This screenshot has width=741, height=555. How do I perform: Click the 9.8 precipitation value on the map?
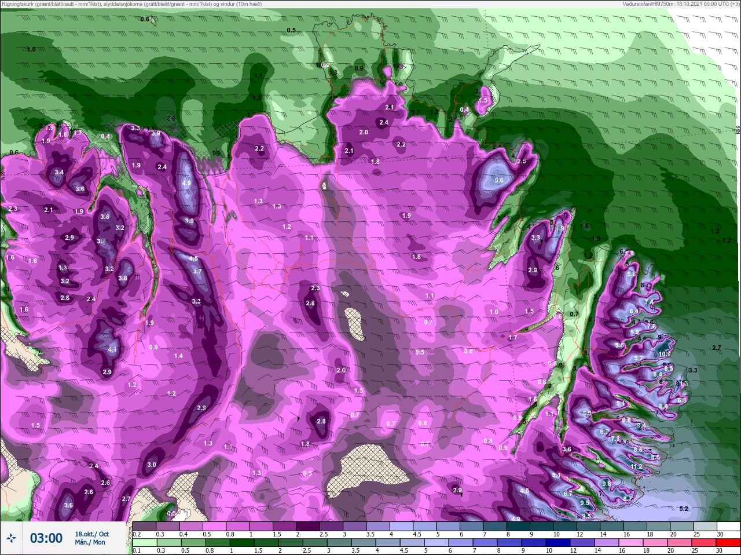(607, 483)
